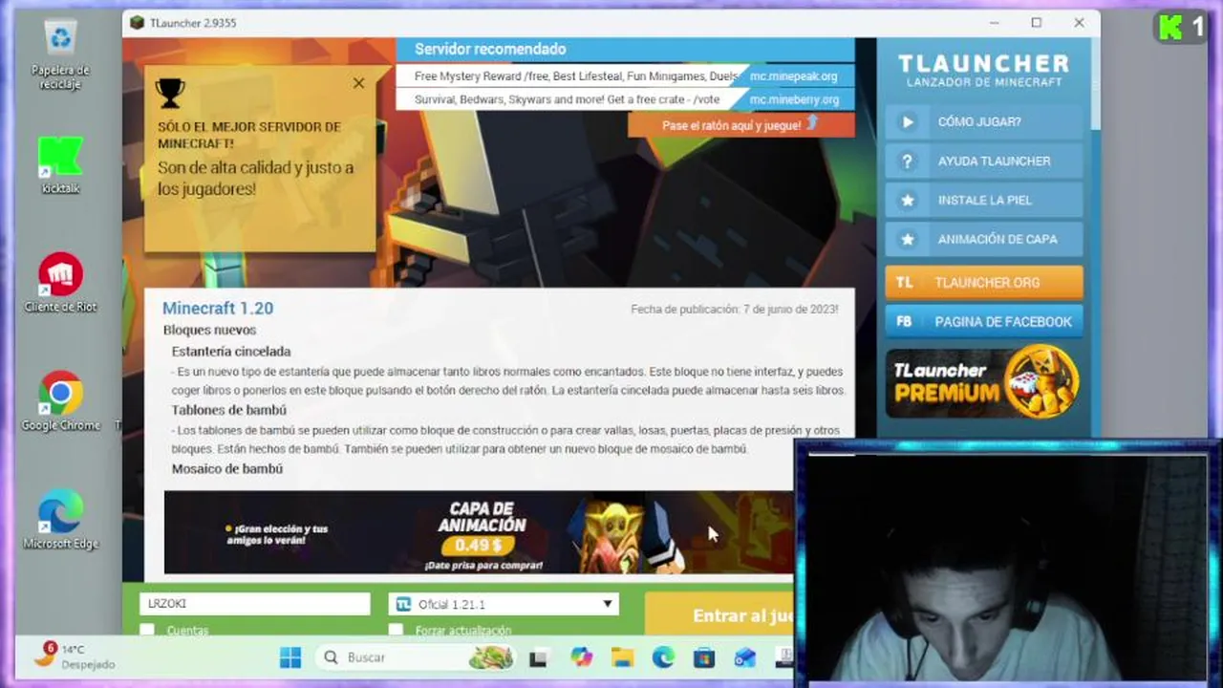The width and height of the screenshot is (1223, 688).
Task: Select the mc.mineberry.org server link
Action: point(794,99)
